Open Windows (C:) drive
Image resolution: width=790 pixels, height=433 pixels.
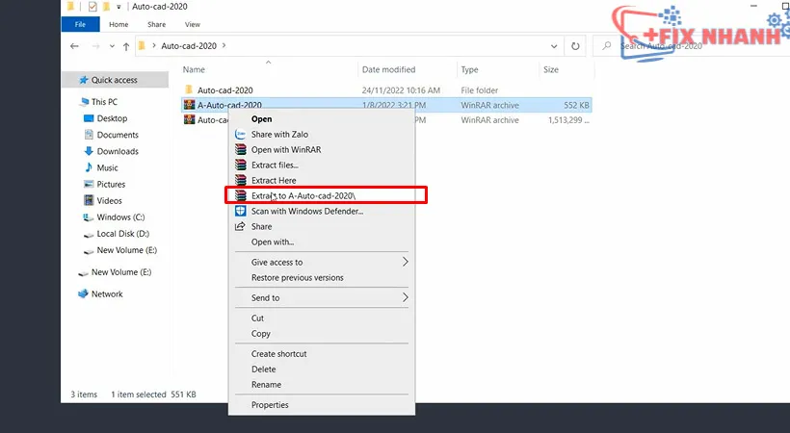tap(120, 217)
